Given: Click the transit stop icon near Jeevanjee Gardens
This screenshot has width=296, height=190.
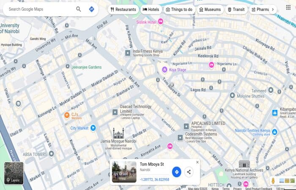Looking at the screenshot, I should click(68, 66).
